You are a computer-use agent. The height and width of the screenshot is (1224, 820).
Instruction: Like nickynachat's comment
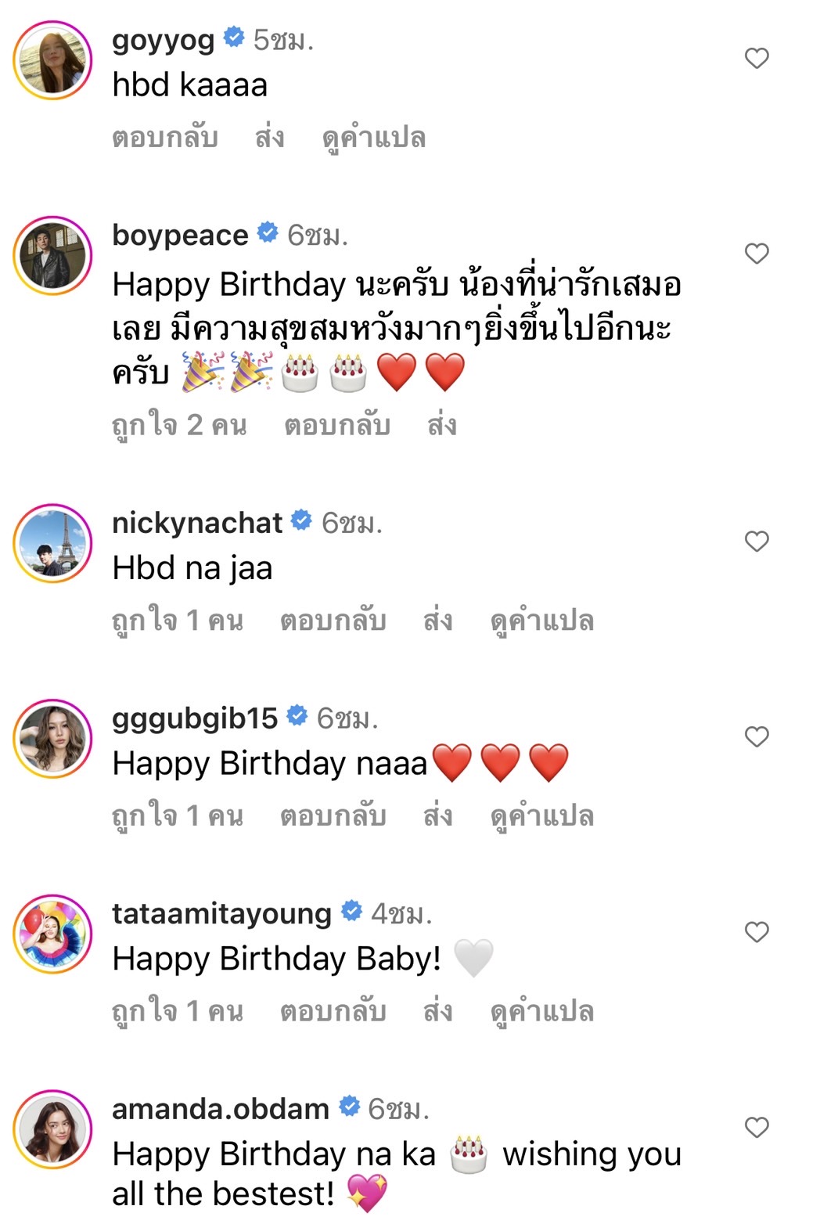pyautogui.click(x=755, y=539)
